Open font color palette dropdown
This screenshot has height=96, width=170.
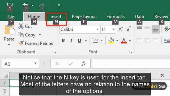tap(130, 41)
